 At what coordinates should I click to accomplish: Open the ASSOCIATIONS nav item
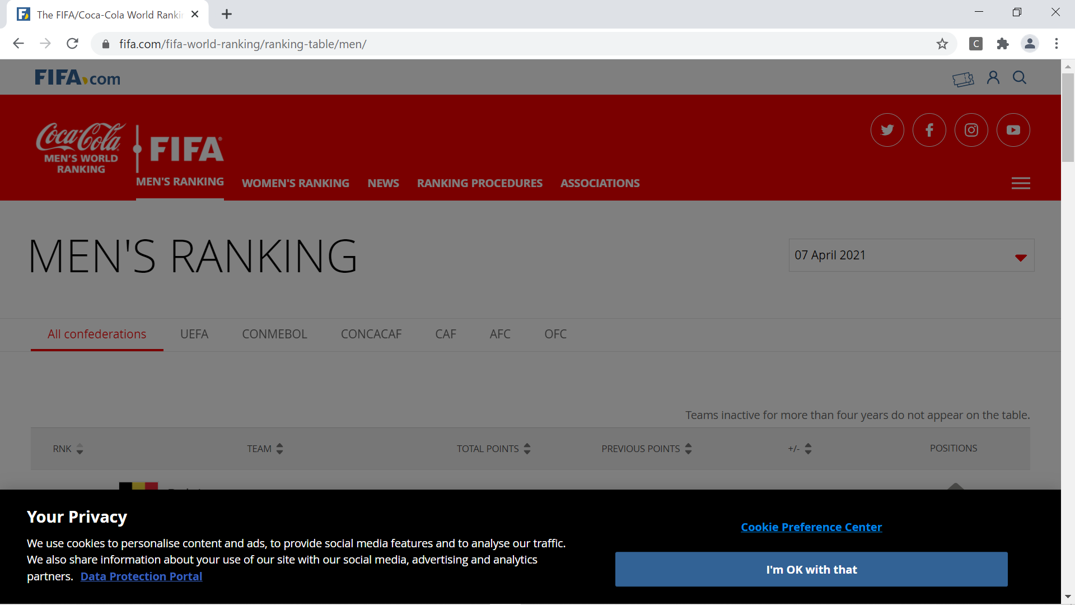pos(600,183)
